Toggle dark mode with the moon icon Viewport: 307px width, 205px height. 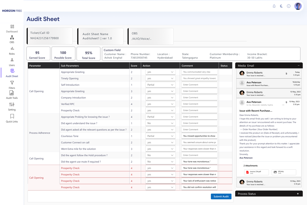(x=281, y=6)
